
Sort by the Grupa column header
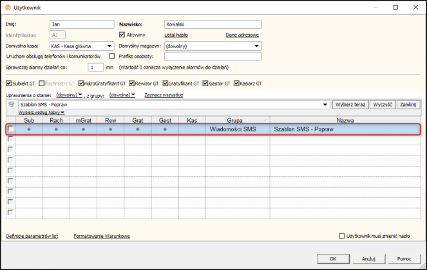[x=238, y=120]
